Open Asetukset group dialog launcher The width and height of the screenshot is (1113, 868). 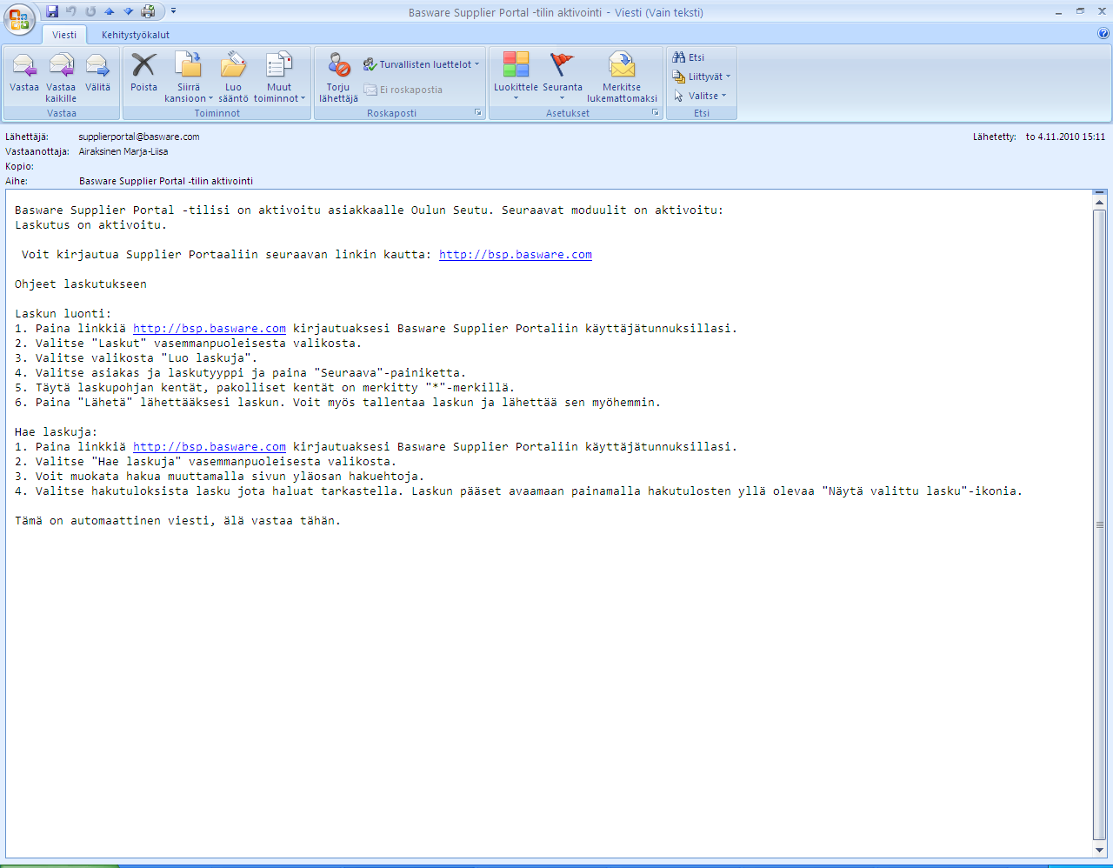point(655,113)
